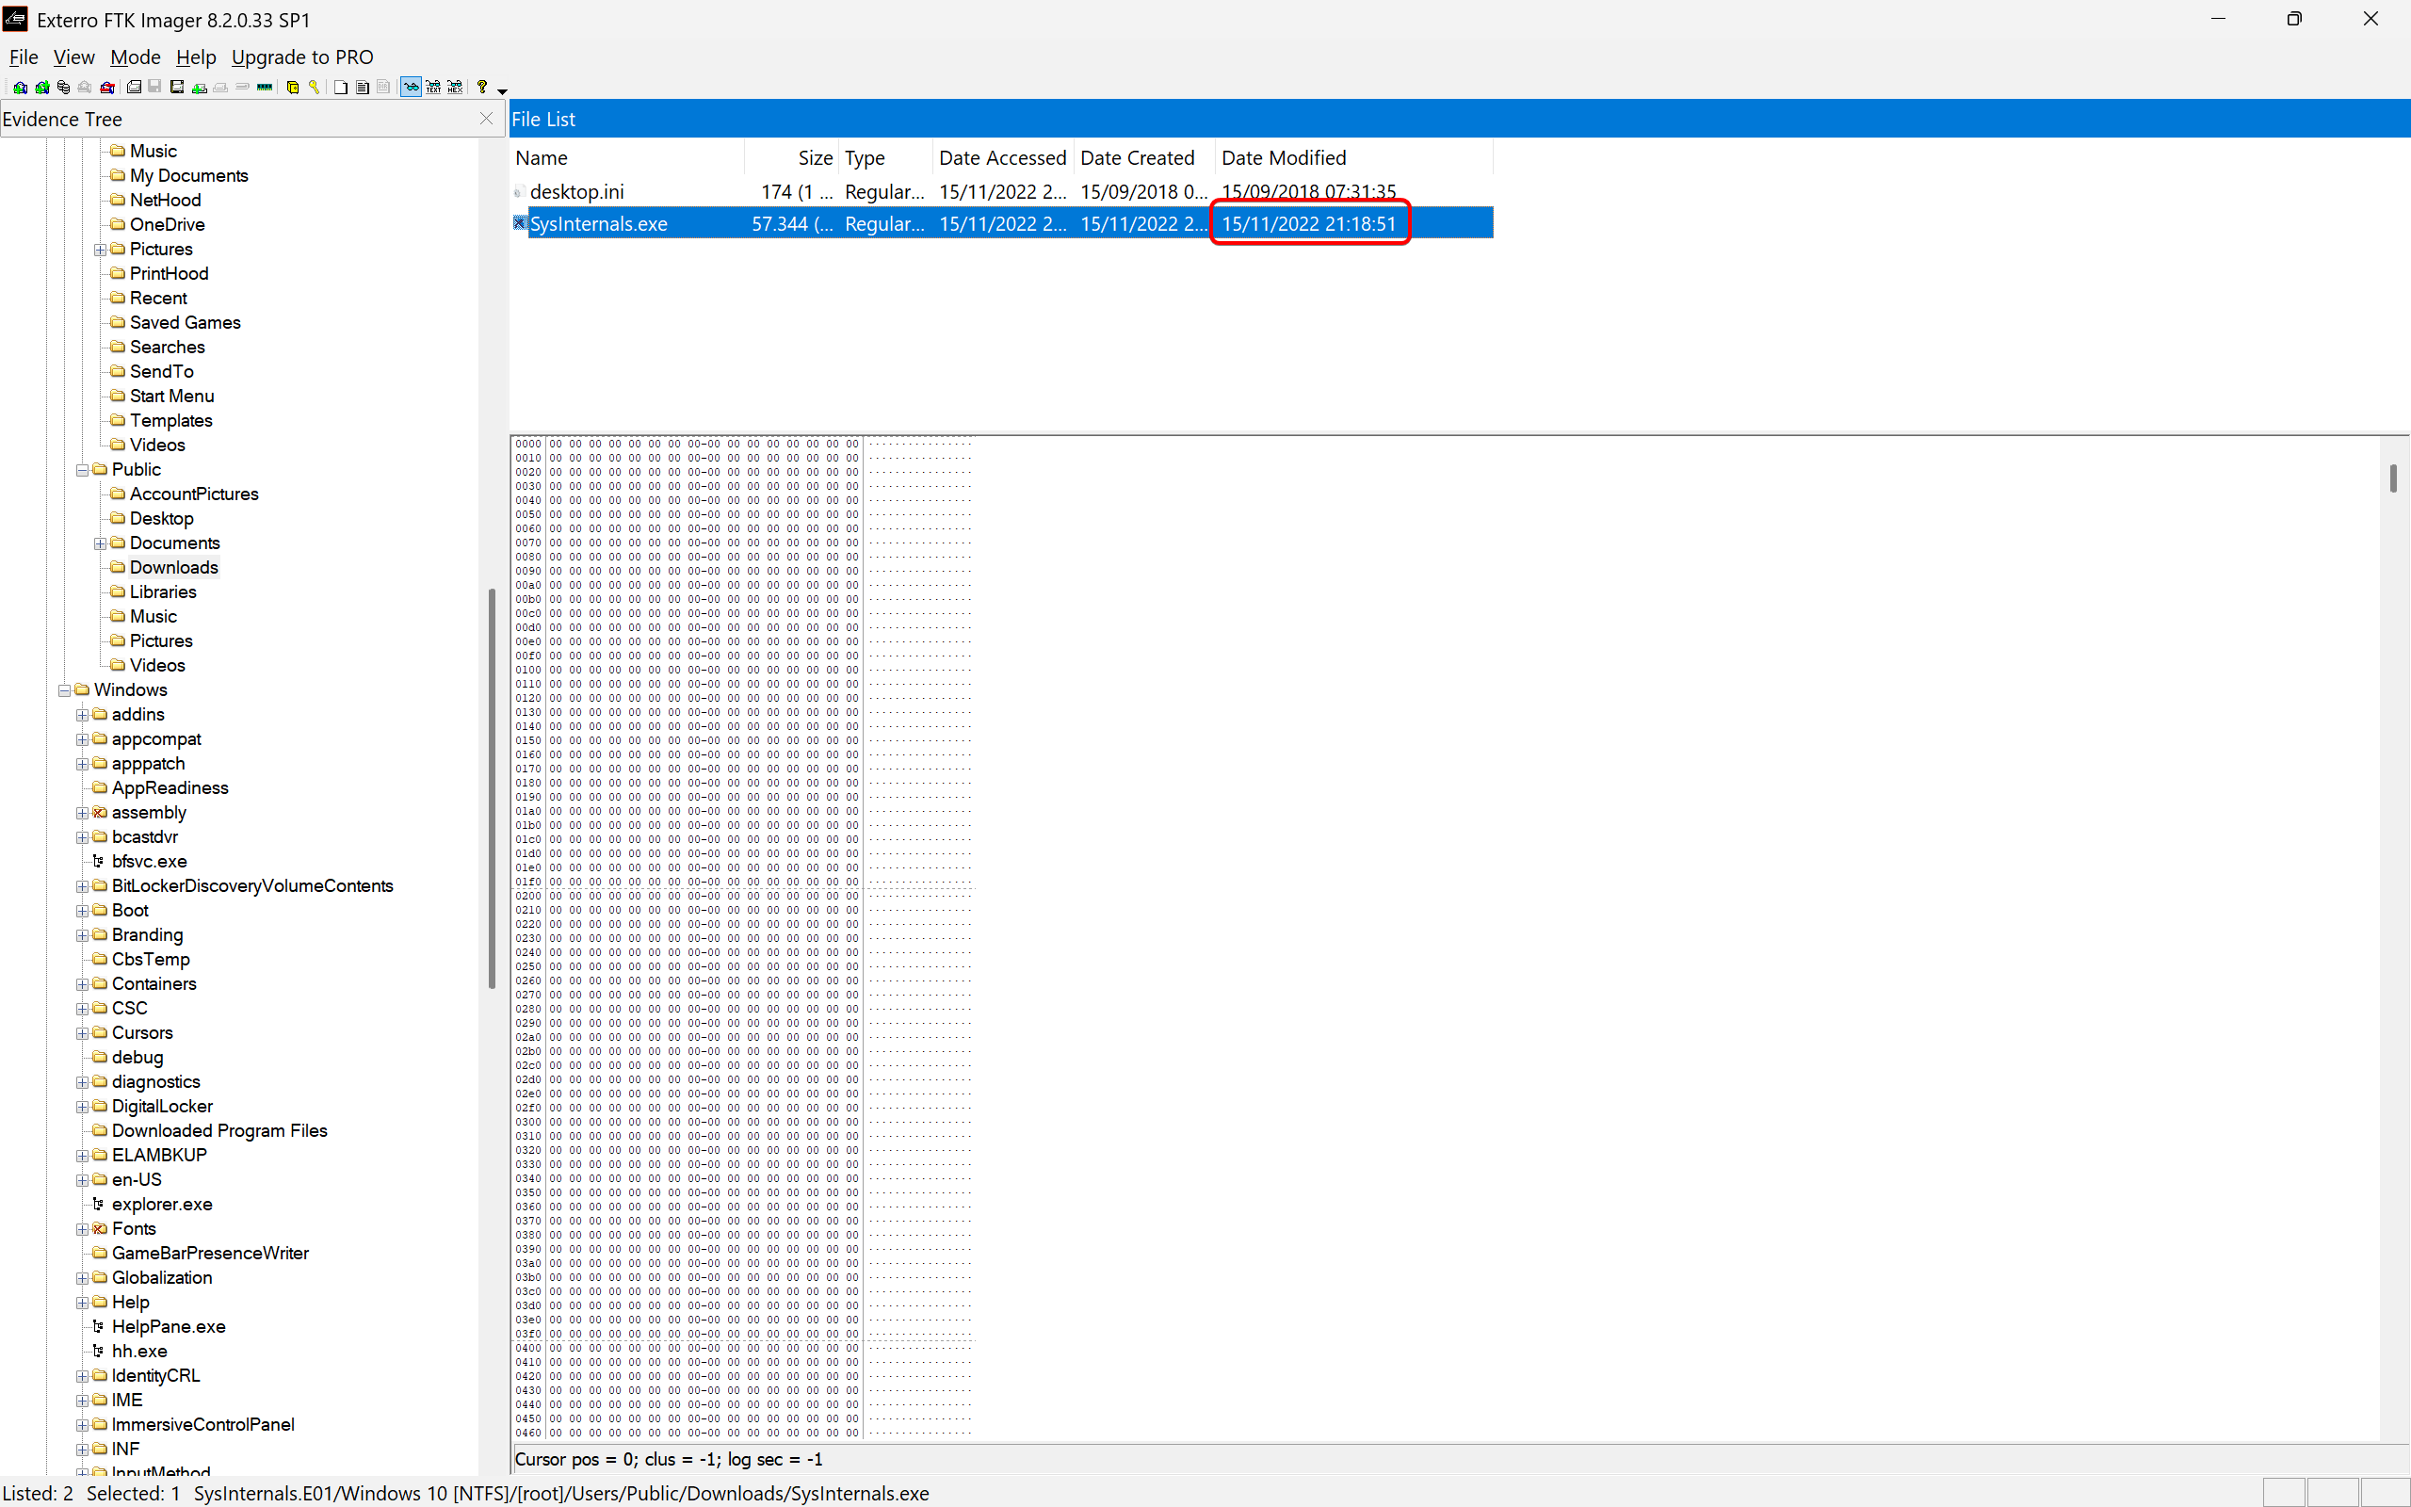
Task: Click the Add Evidence Item toolbar icon
Action: coord(20,88)
